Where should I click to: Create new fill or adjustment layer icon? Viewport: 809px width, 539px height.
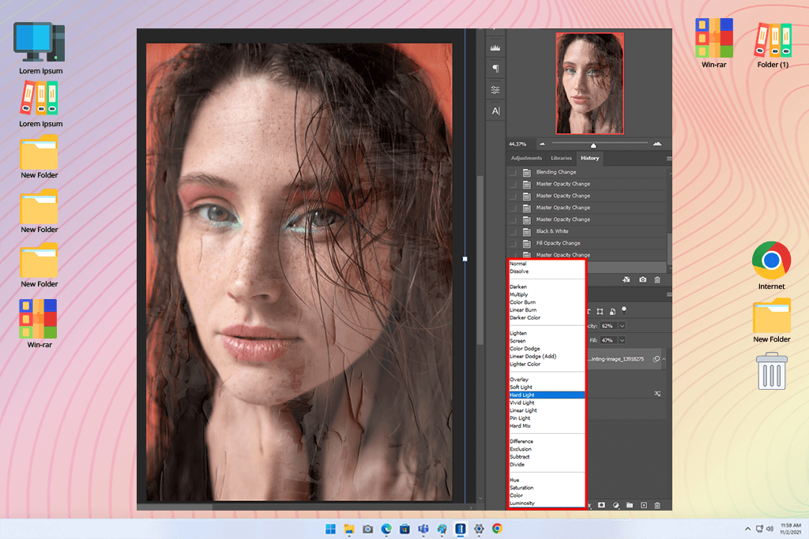coord(616,505)
